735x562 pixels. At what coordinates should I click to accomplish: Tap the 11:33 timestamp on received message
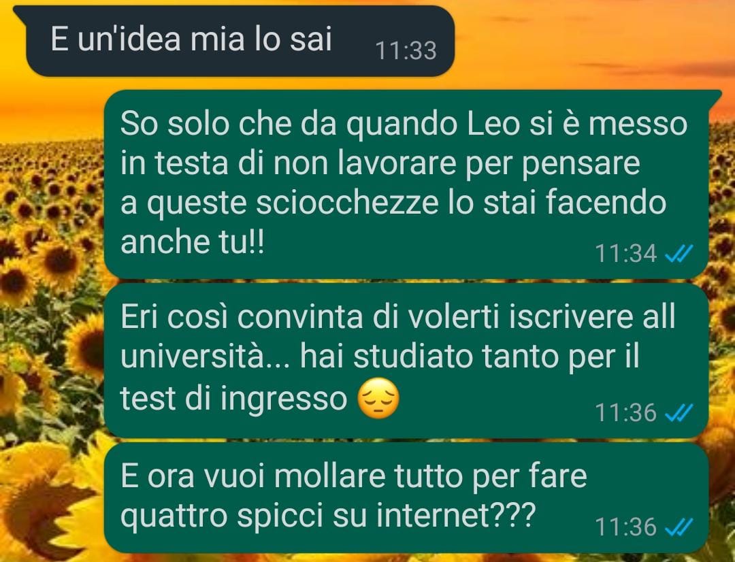coord(406,50)
